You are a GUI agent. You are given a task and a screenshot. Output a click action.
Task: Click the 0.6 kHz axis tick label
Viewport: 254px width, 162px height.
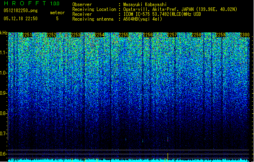click(x=4, y=154)
